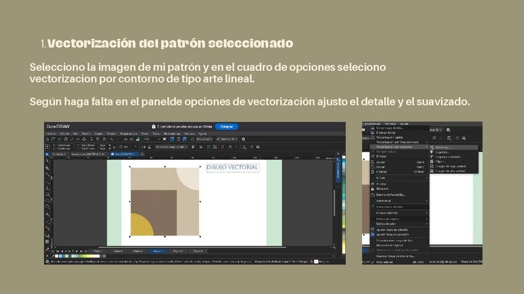Screen dimensions: 524x294
Task: Toggle Ajustar texto de párrafo option
Action: tap(373, 229)
